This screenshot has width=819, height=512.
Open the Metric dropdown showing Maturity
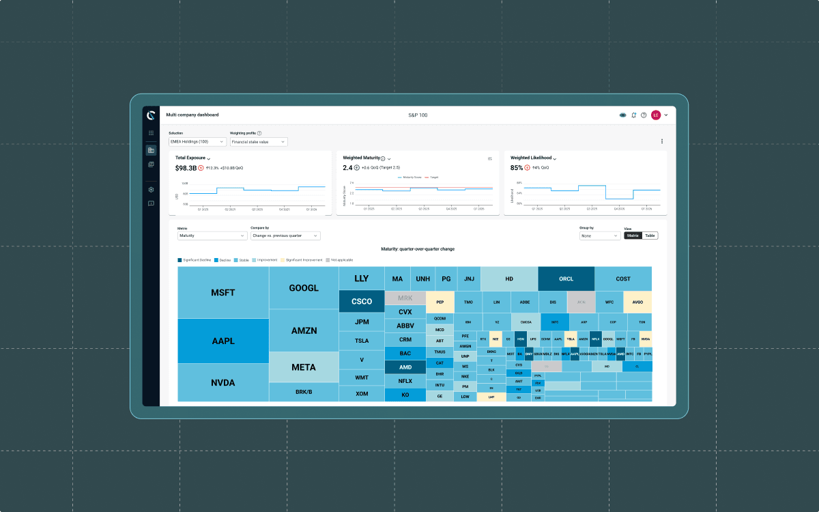(x=212, y=236)
